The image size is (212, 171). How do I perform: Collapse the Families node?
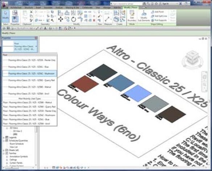tap(4, 153)
